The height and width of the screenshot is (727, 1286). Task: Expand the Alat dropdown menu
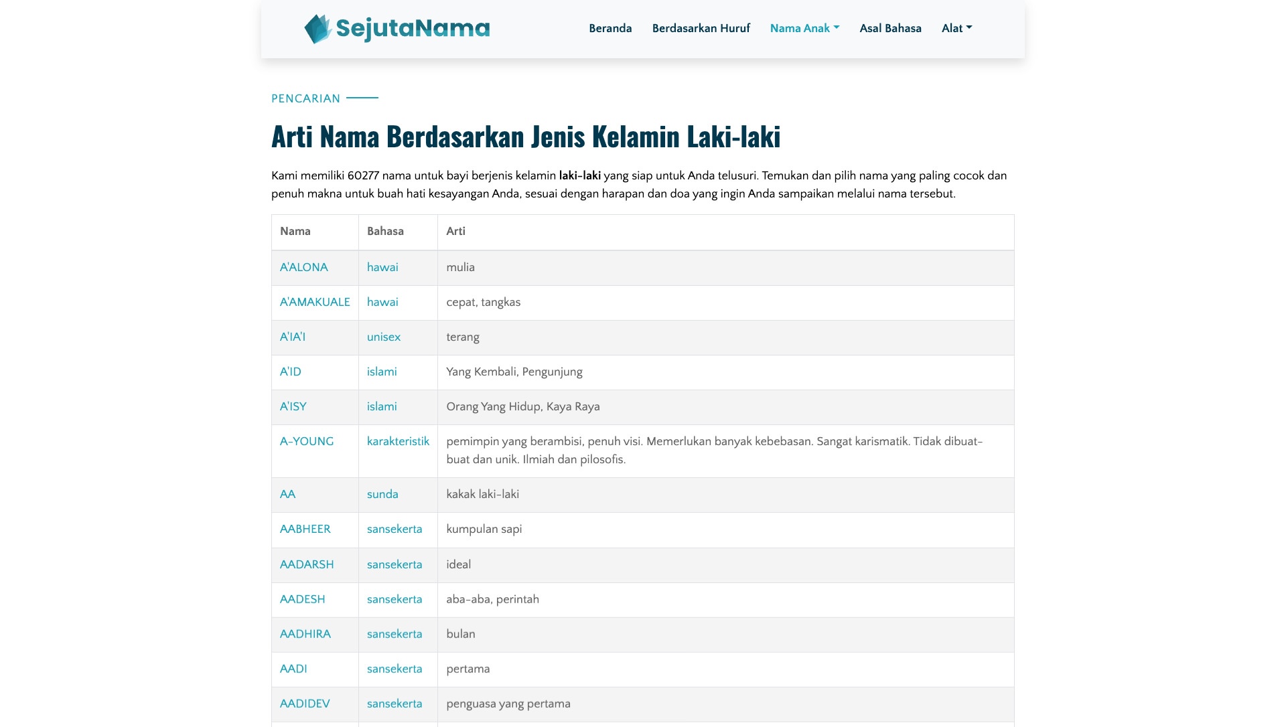956,28
